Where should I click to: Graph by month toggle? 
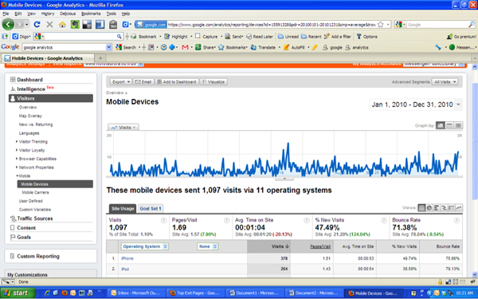(458, 125)
